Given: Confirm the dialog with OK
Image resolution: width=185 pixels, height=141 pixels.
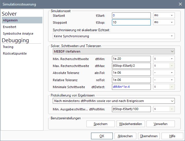Looking at the screenshot, I should [x=102, y=136].
